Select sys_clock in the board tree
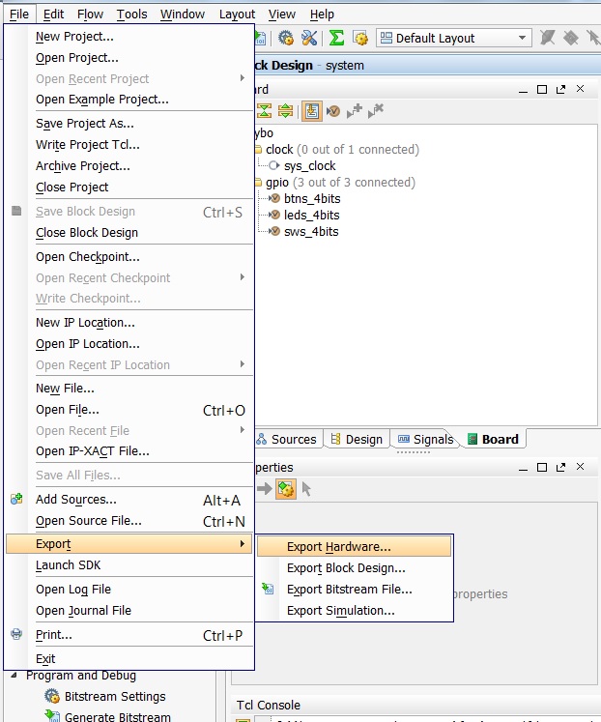The image size is (601, 722). click(310, 166)
